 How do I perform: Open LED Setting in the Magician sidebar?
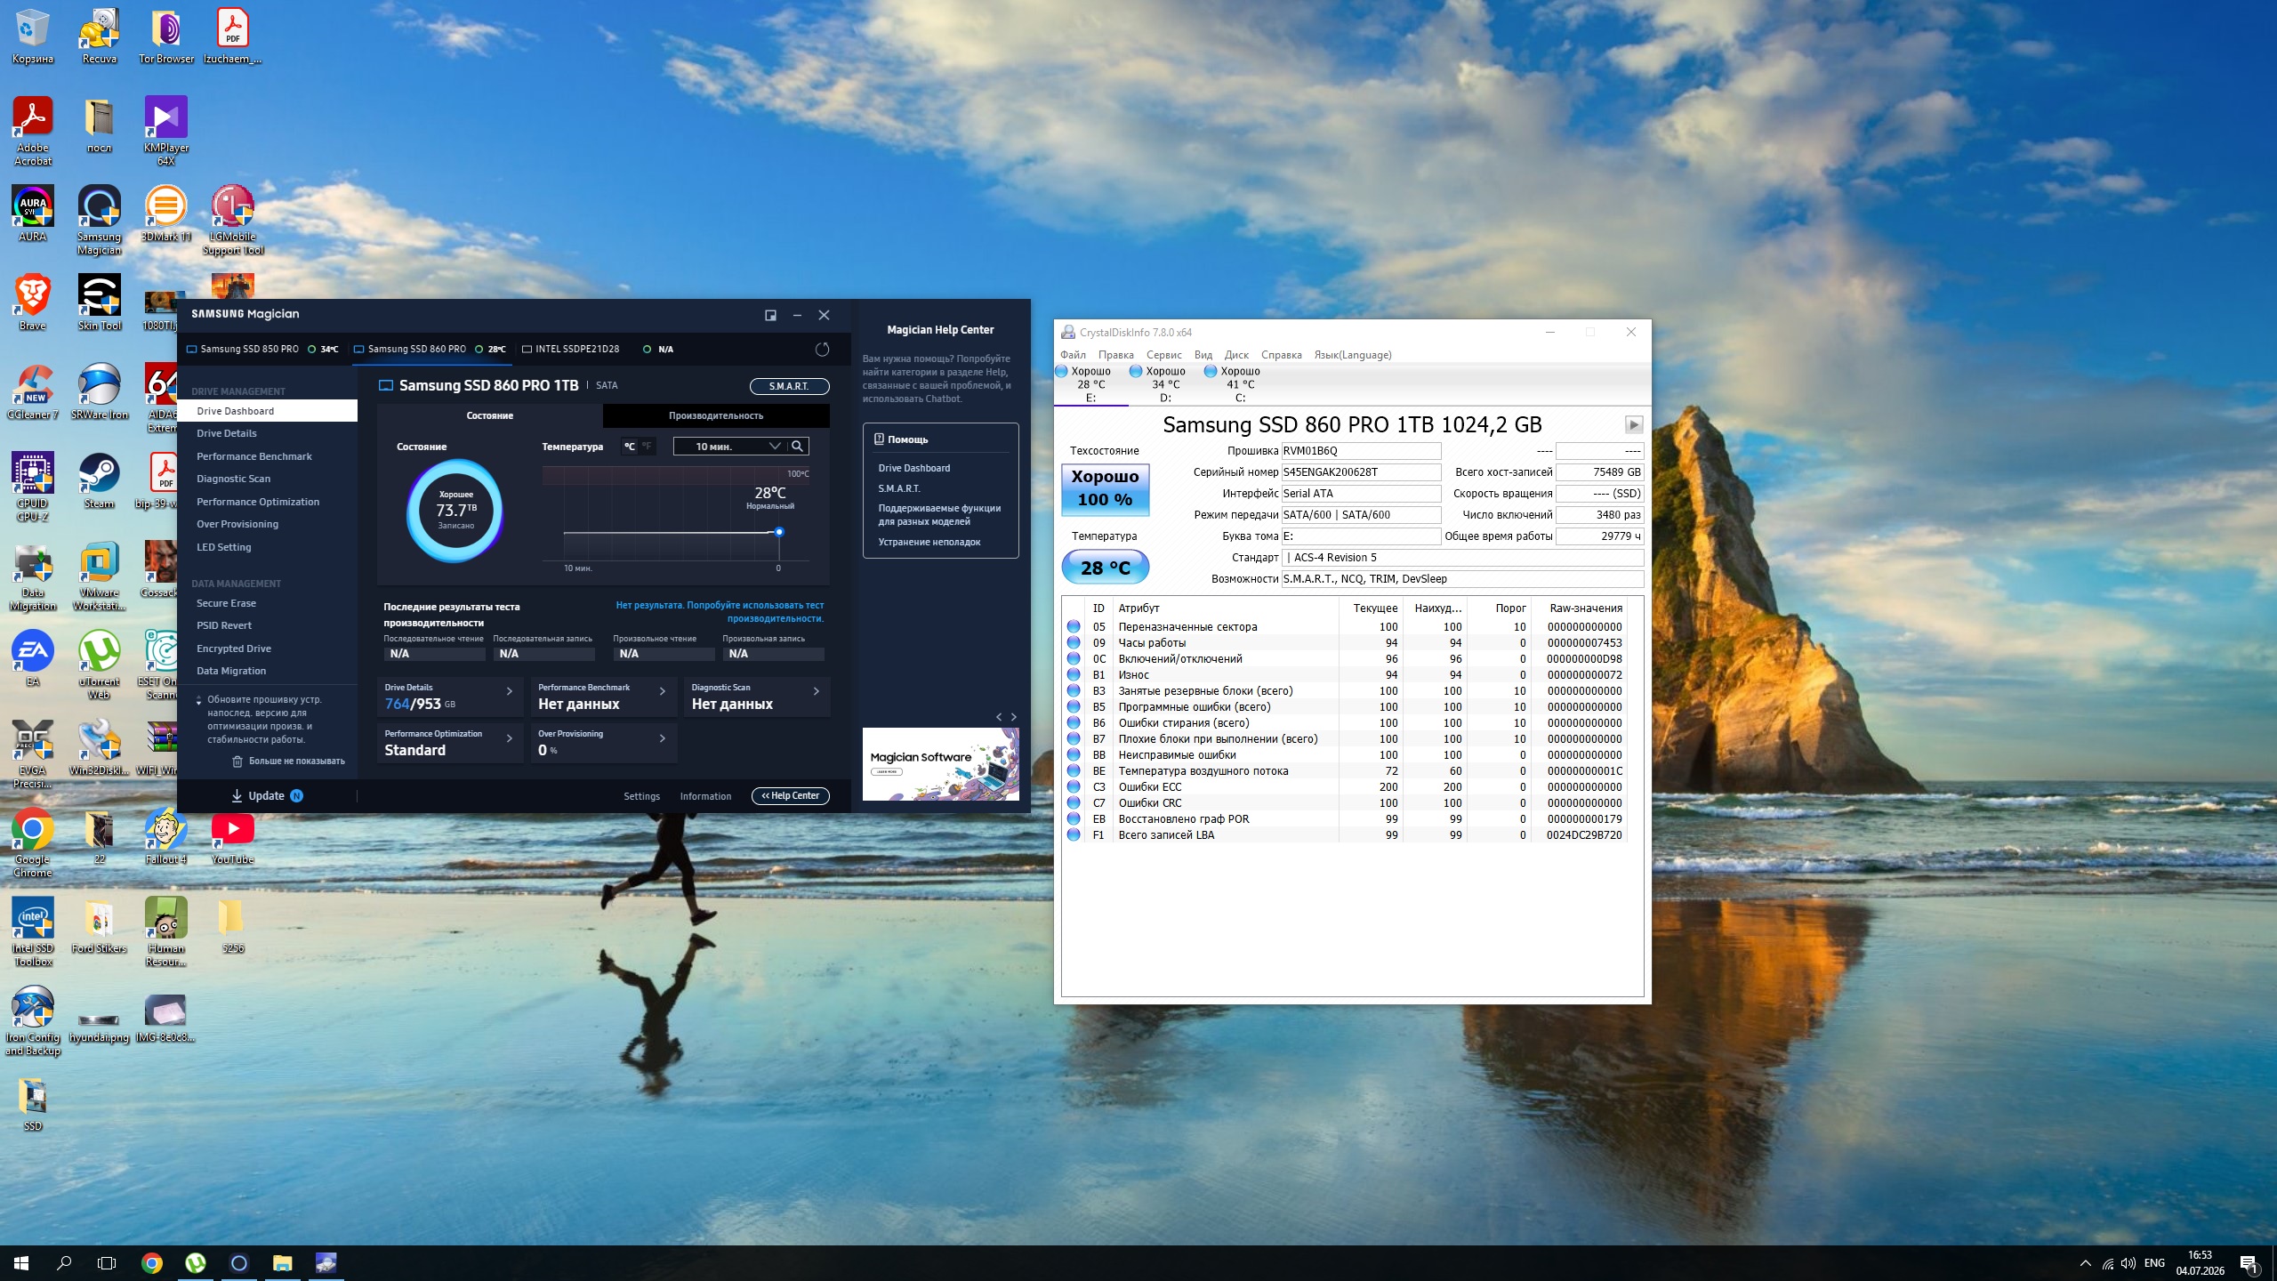tap(224, 547)
